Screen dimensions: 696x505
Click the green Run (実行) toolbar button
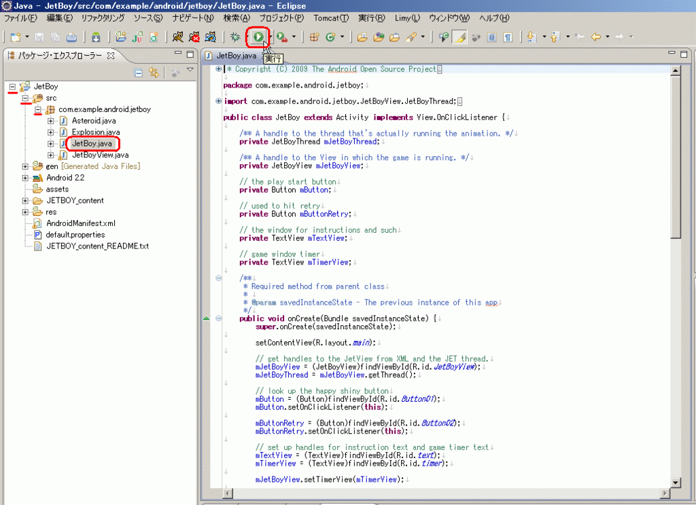click(x=258, y=37)
